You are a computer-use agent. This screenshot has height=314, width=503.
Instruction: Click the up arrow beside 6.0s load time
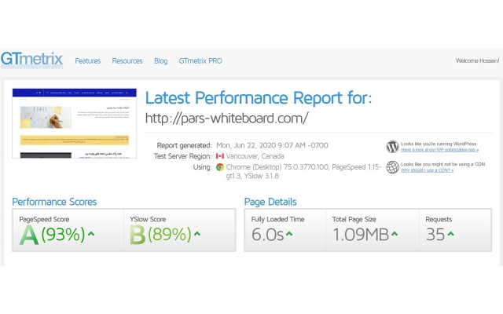[289, 234]
